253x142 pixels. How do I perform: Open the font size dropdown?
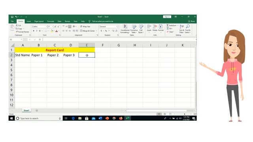[53, 26]
